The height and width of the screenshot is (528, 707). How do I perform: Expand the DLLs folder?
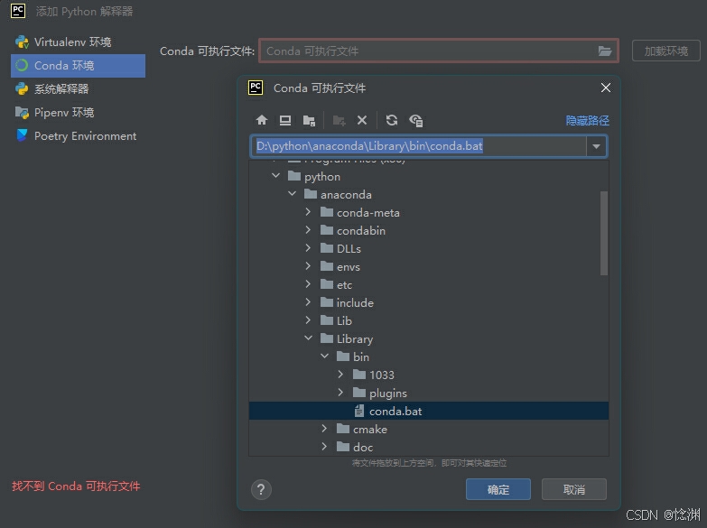[308, 248]
